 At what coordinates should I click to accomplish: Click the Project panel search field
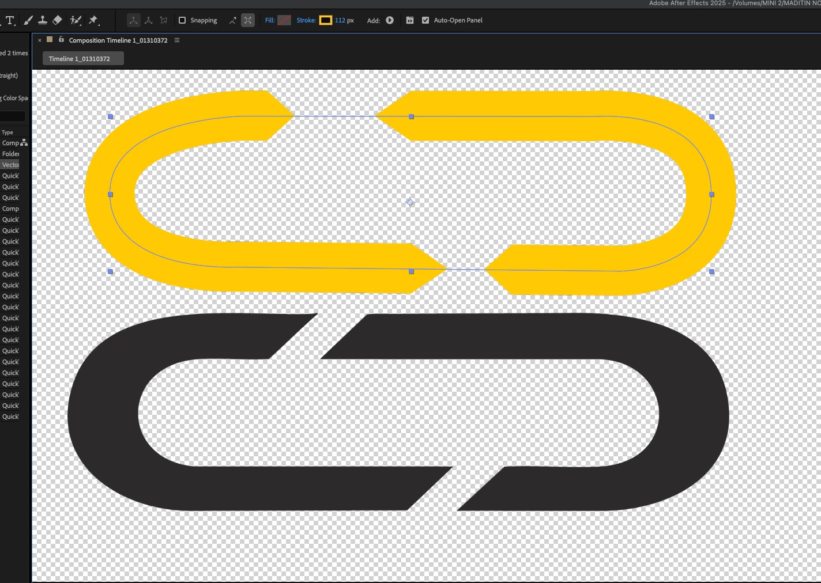[x=13, y=116]
